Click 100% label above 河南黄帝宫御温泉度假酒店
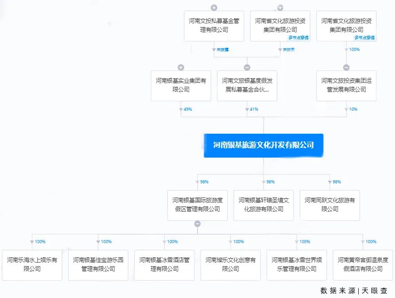 pos(371,242)
